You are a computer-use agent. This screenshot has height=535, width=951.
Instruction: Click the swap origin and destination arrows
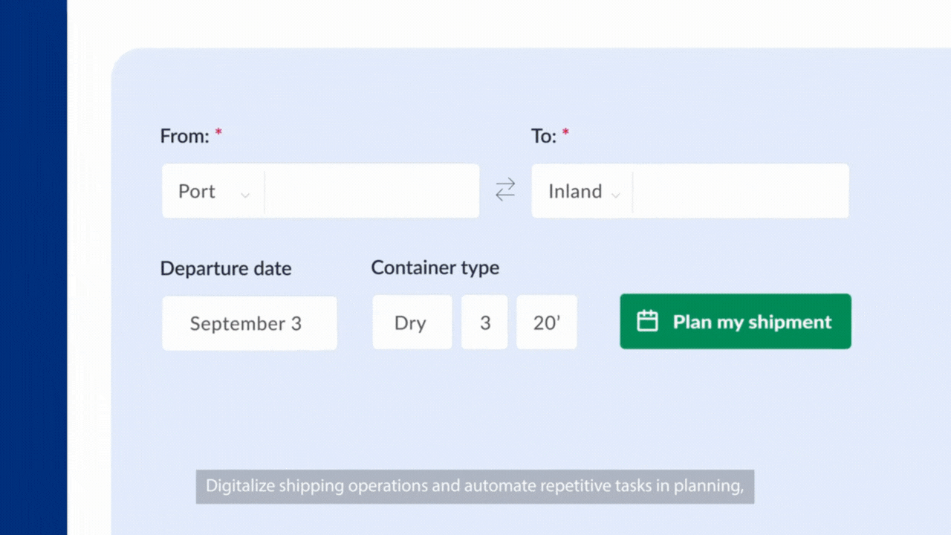[505, 190]
